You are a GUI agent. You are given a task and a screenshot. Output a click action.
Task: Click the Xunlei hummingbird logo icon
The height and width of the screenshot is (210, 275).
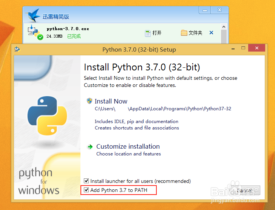coord(33,15)
